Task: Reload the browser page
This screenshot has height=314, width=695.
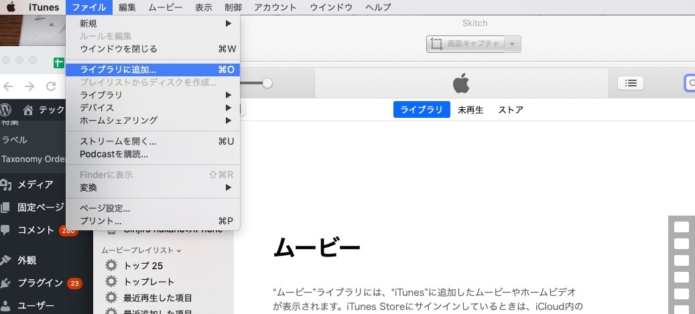Action: pyautogui.click(x=51, y=86)
